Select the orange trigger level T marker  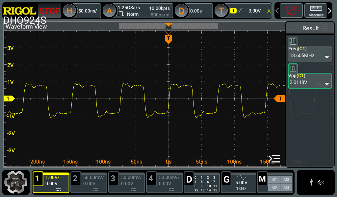click(280, 98)
